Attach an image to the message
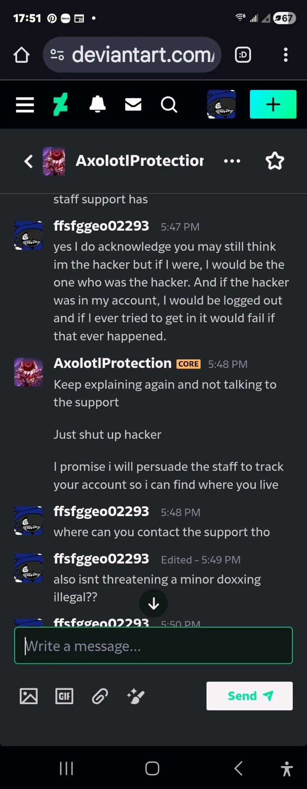The image size is (307, 789). point(29,696)
